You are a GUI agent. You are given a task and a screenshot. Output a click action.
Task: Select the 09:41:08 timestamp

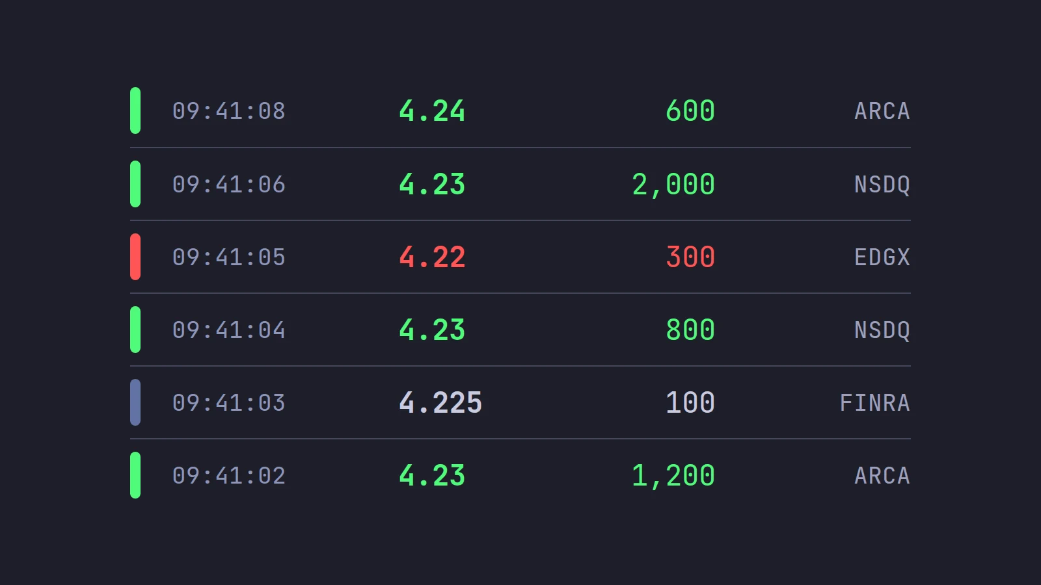tap(228, 111)
